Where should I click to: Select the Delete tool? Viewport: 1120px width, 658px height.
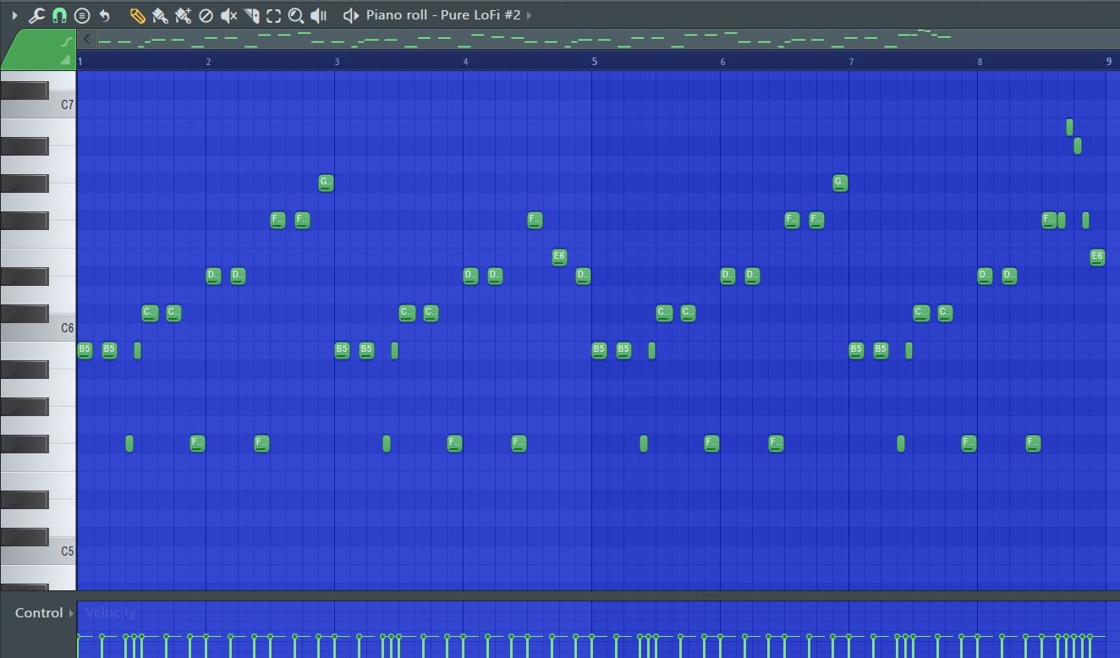tap(206, 15)
